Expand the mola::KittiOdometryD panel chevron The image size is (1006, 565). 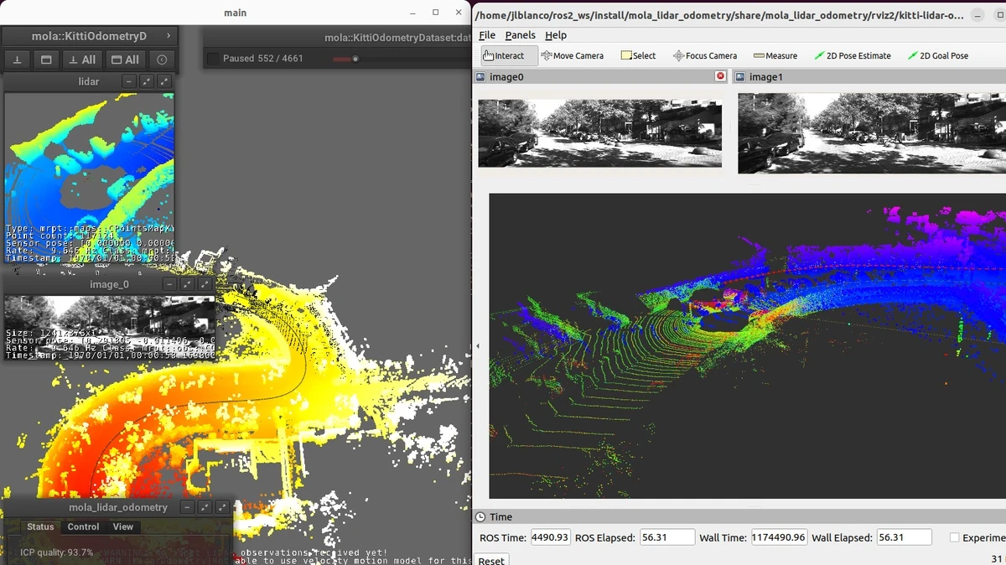(x=169, y=36)
